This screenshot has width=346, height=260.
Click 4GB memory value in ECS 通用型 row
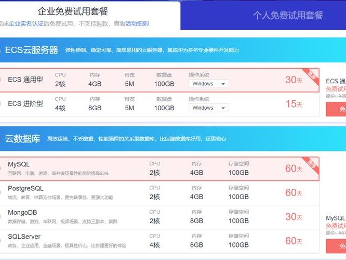tap(95, 84)
